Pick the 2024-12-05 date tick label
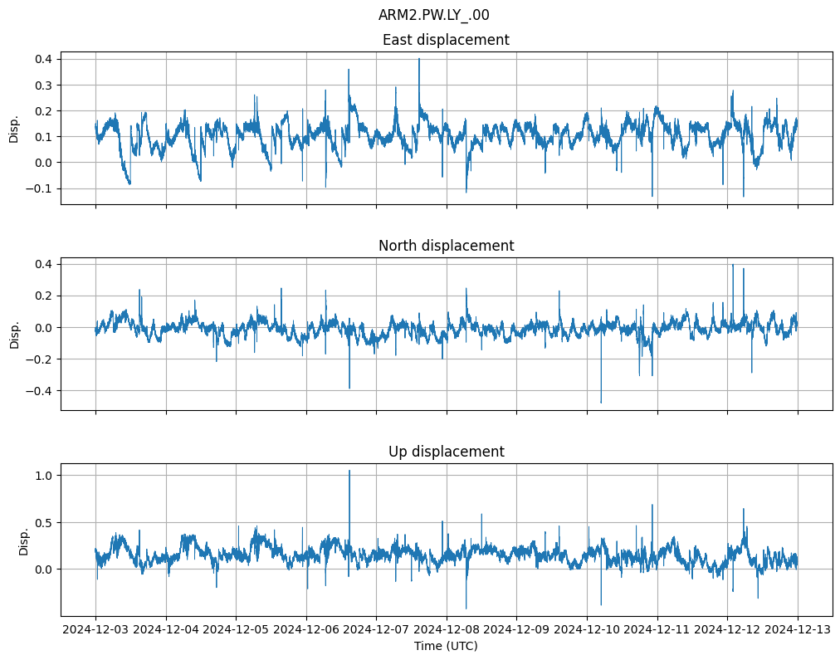 [x=236, y=630]
